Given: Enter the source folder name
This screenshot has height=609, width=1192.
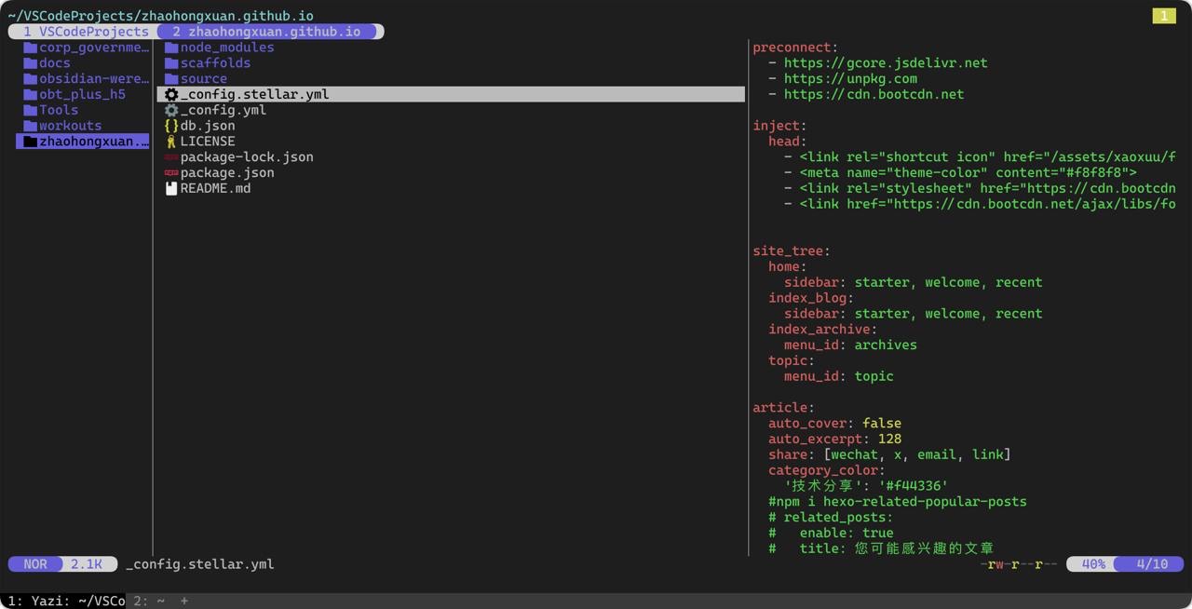Looking at the screenshot, I should (x=204, y=79).
